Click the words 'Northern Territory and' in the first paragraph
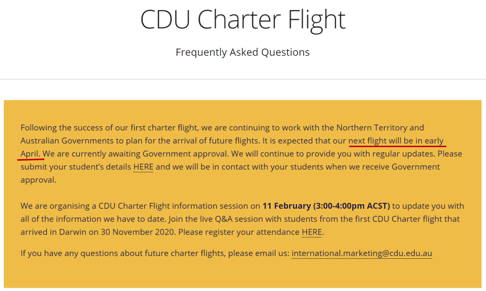Screen dimensions: 486x291 click(380, 128)
